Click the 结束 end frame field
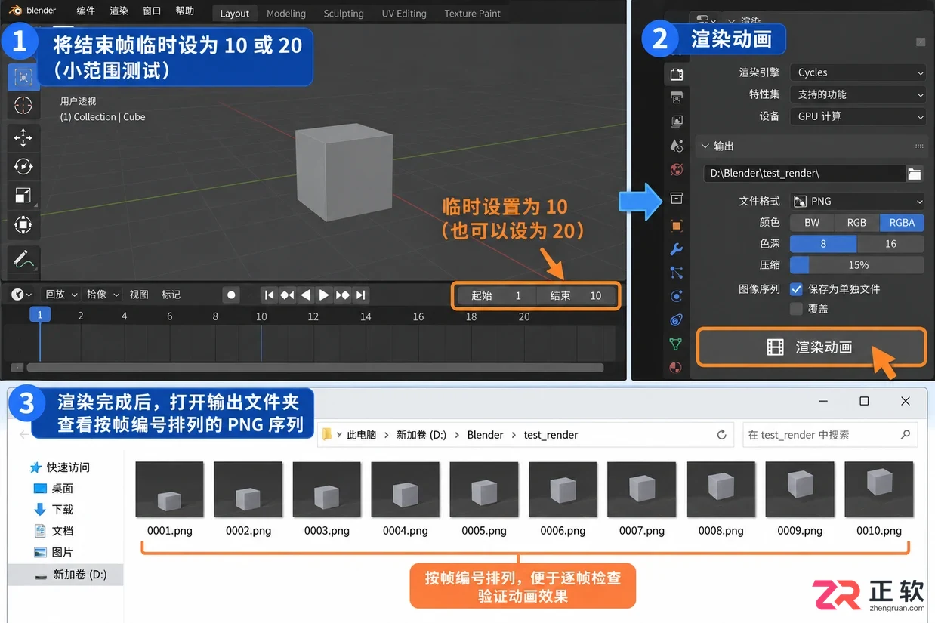 576,296
